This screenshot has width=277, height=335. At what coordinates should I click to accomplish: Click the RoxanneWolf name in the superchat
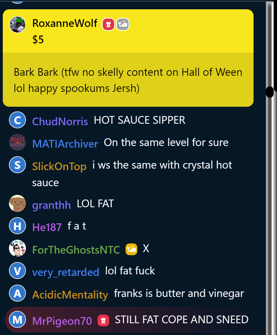(x=65, y=23)
